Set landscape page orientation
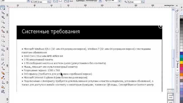Viewport: 183px width, 103px height. click(x=60, y=1)
